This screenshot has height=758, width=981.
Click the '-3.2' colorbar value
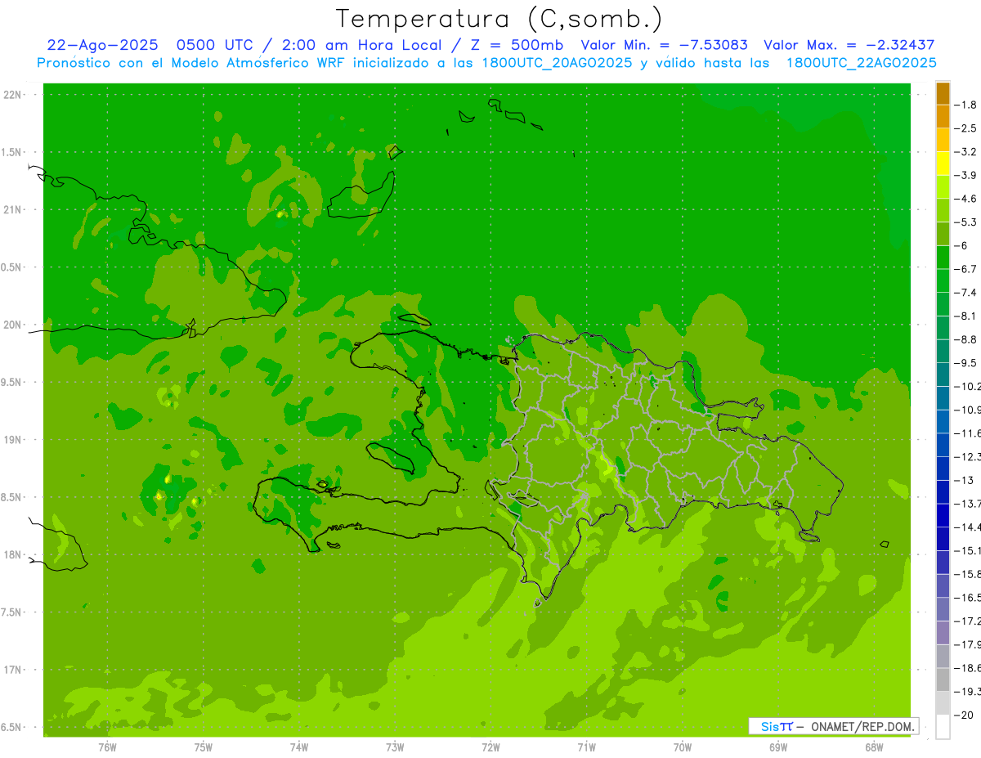[965, 152]
